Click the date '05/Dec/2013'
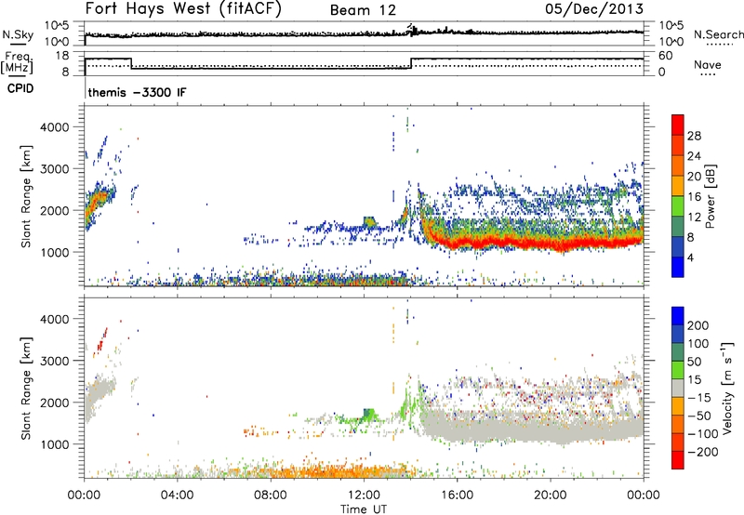This screenshot has height=515, width=744. (594, 9)
